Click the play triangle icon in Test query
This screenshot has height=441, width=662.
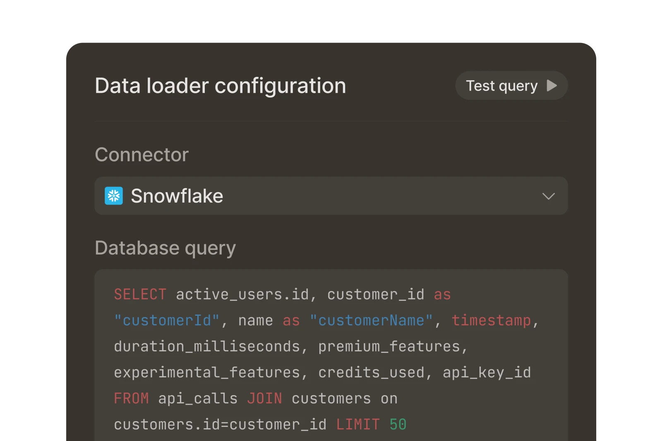point(552,86)
